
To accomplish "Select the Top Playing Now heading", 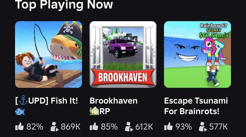I will 64,5.
